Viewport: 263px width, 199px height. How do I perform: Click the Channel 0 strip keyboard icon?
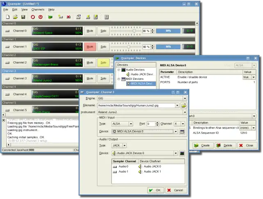pos(7,31)
